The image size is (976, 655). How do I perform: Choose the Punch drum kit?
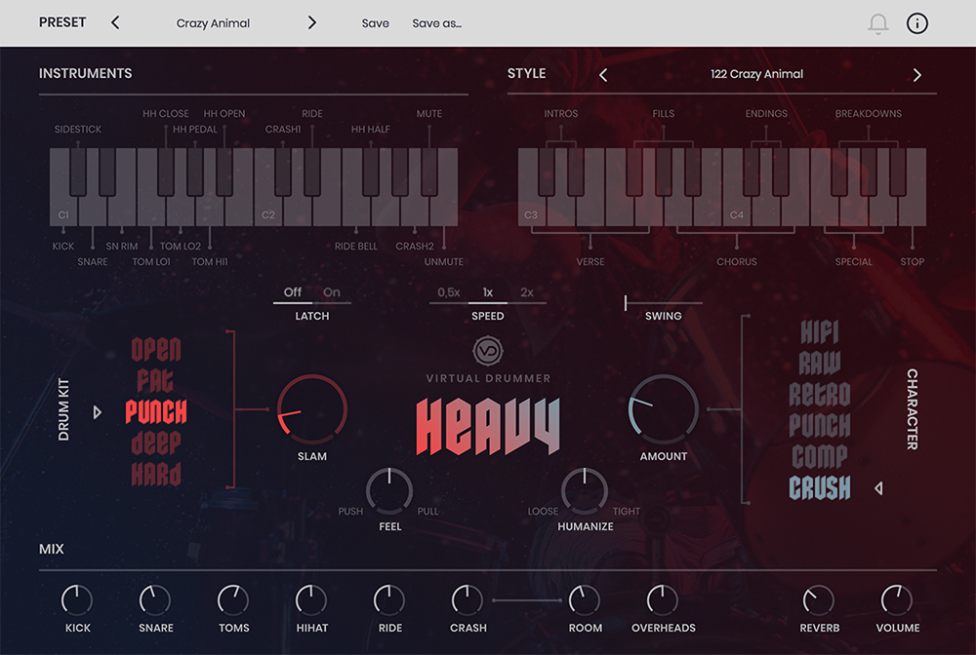point(156,411)
